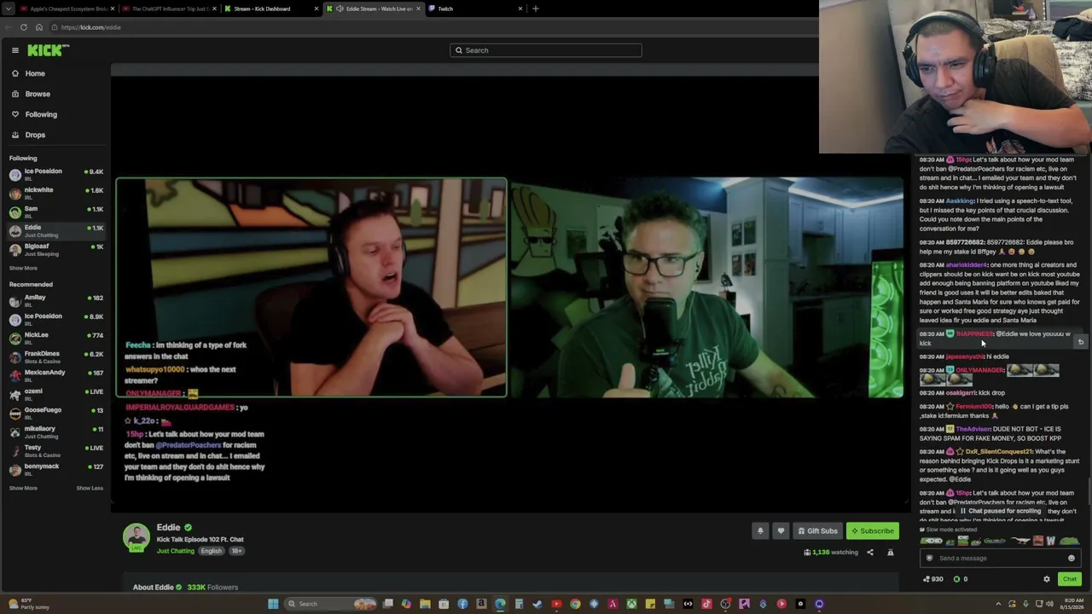This screenshot has height=614, width=1092.
Task: Show hidden system tray icons
Action: click(x=998, y=604)
